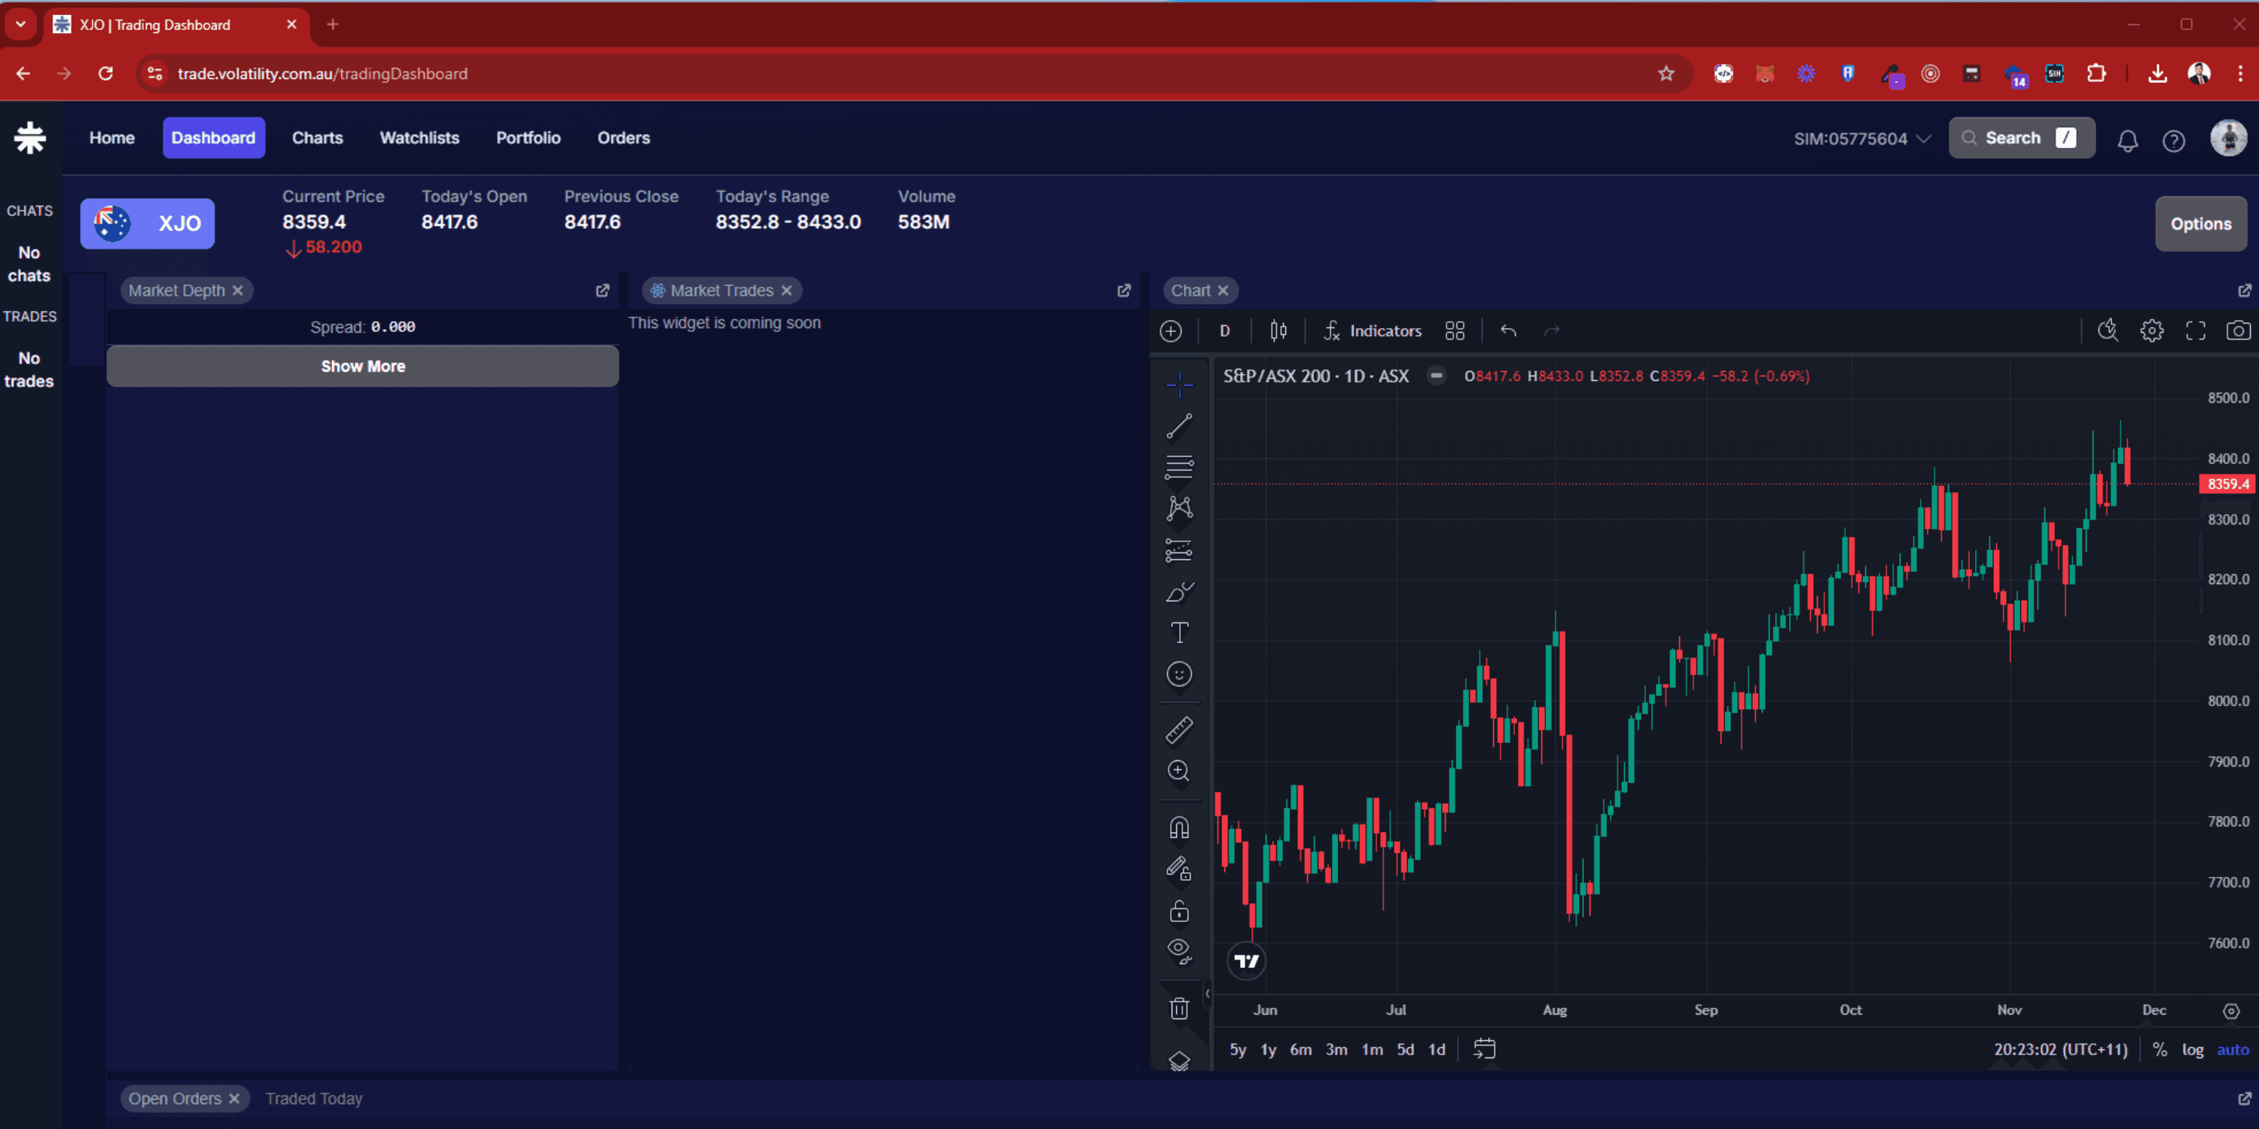
Task: Open the Orders page
Action: click(623, 138)
